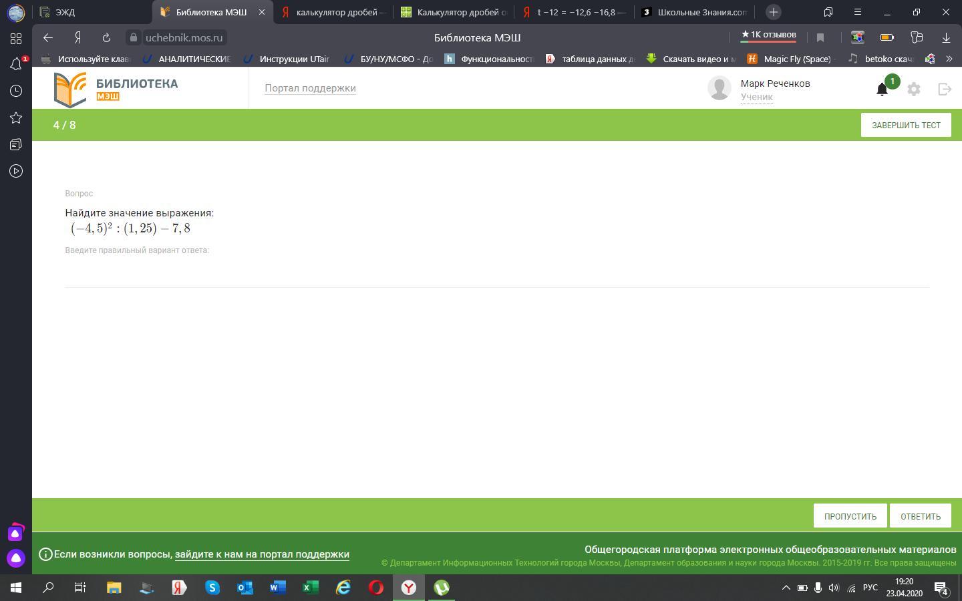Screen dimensions: 962x601
Task: Open Портал поддержки link in header
Action: tap(310, 88)
